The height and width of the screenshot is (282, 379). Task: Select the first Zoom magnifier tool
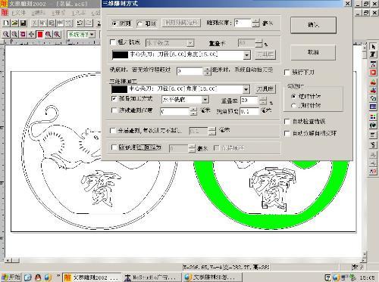click(x=6, y=34)
